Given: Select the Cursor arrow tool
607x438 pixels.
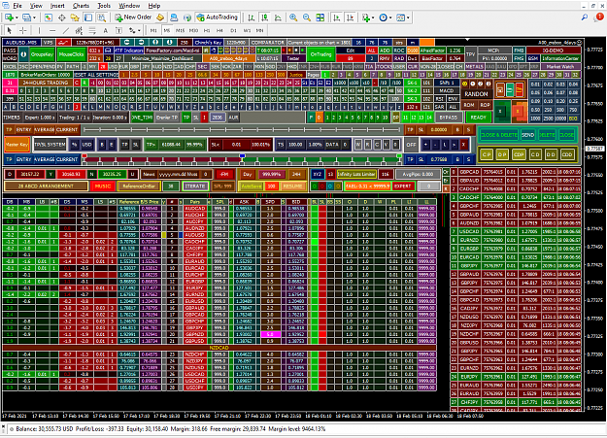Looking at the screenshot, I should 10,30.
